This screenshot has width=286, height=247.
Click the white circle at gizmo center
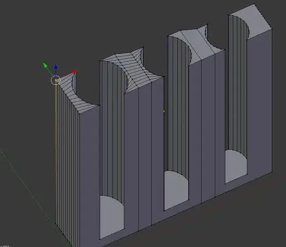point(56,80)
